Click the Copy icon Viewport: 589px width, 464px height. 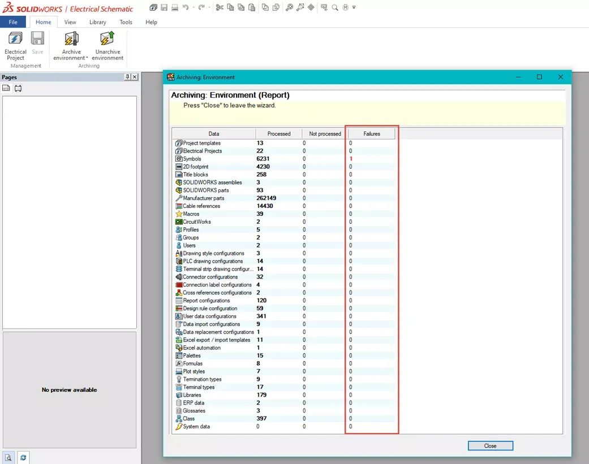click(230, 7)
